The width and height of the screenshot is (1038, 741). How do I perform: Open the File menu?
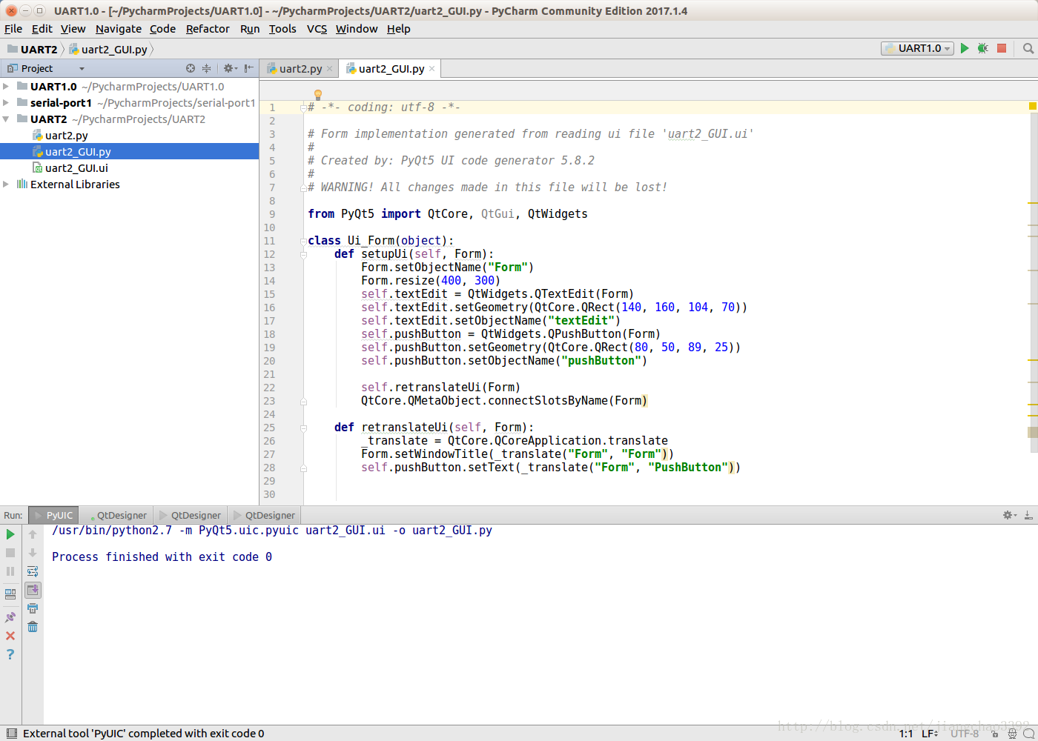click(13, 29)
